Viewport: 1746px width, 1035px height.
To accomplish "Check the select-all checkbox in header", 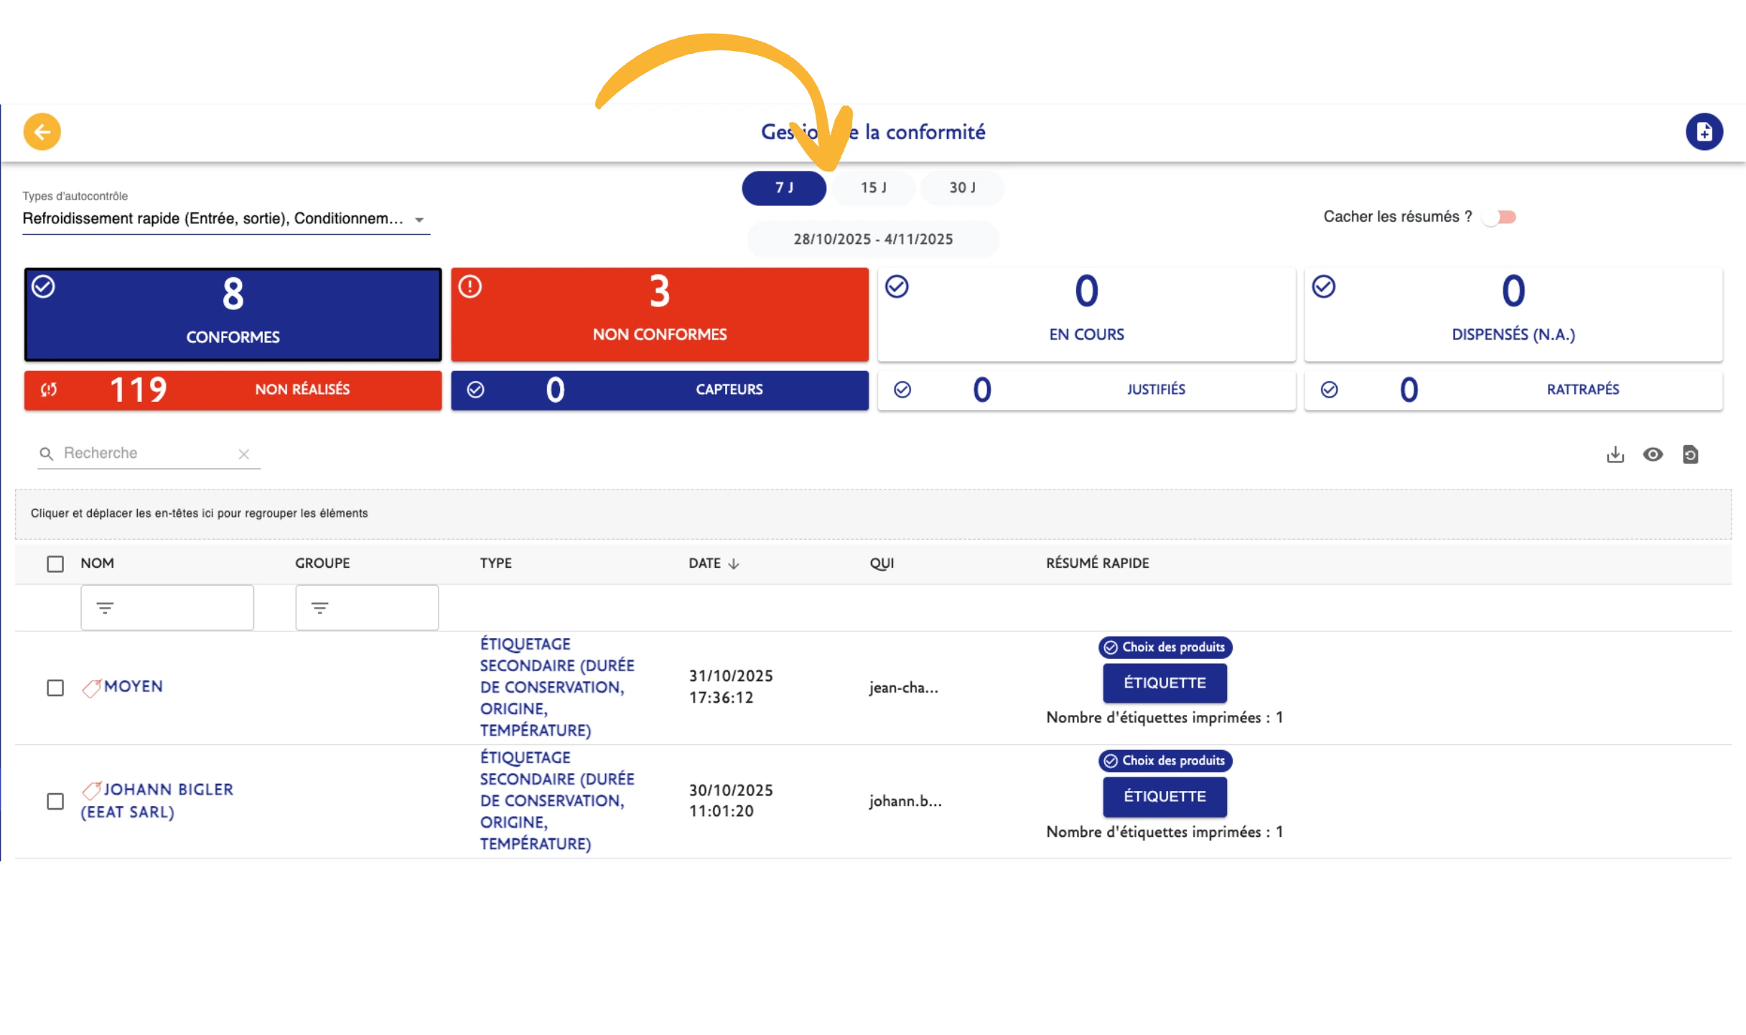I will point(55,564).
